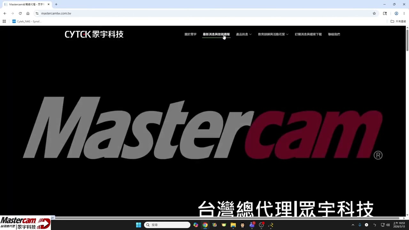Launch Copilot from the taskbar

[x=196, y=225]
